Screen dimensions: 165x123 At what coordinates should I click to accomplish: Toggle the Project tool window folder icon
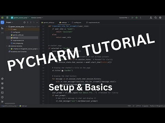click(2, 22)
